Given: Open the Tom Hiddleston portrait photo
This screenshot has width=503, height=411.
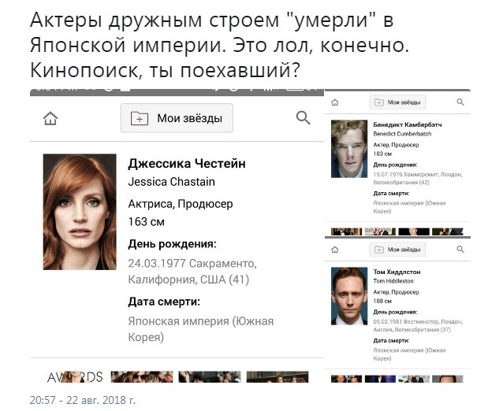Looking at the screenshot, I should point(349,296).
